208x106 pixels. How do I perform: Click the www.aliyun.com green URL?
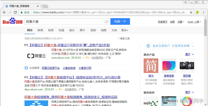click(60, 58)
